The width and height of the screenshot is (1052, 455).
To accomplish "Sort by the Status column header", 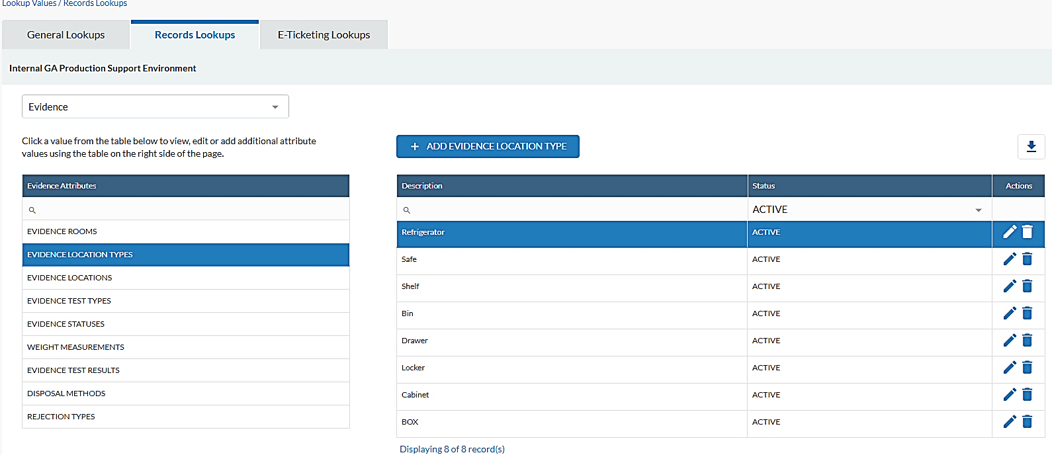I will 869,186.
